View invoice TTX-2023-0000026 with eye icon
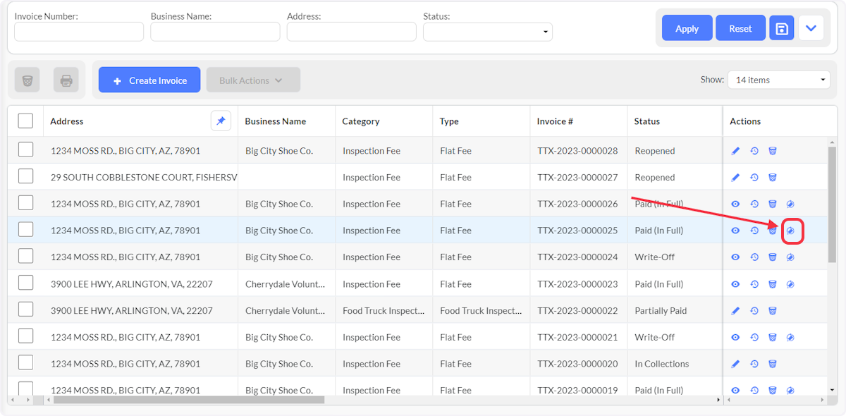This screenshot has width=846, height=416. 735,204
